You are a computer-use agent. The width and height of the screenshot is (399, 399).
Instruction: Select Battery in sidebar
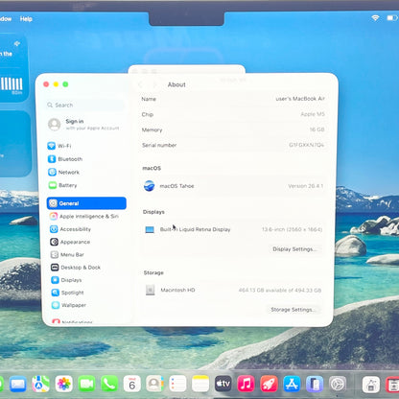(x=63, y=185)
